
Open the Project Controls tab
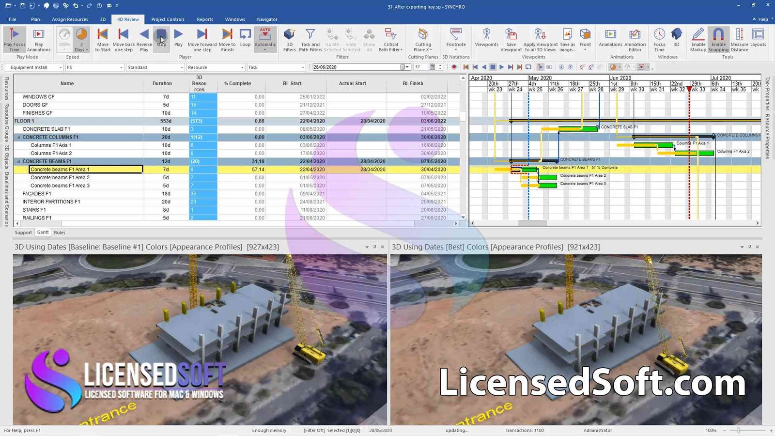pos(168,19)
